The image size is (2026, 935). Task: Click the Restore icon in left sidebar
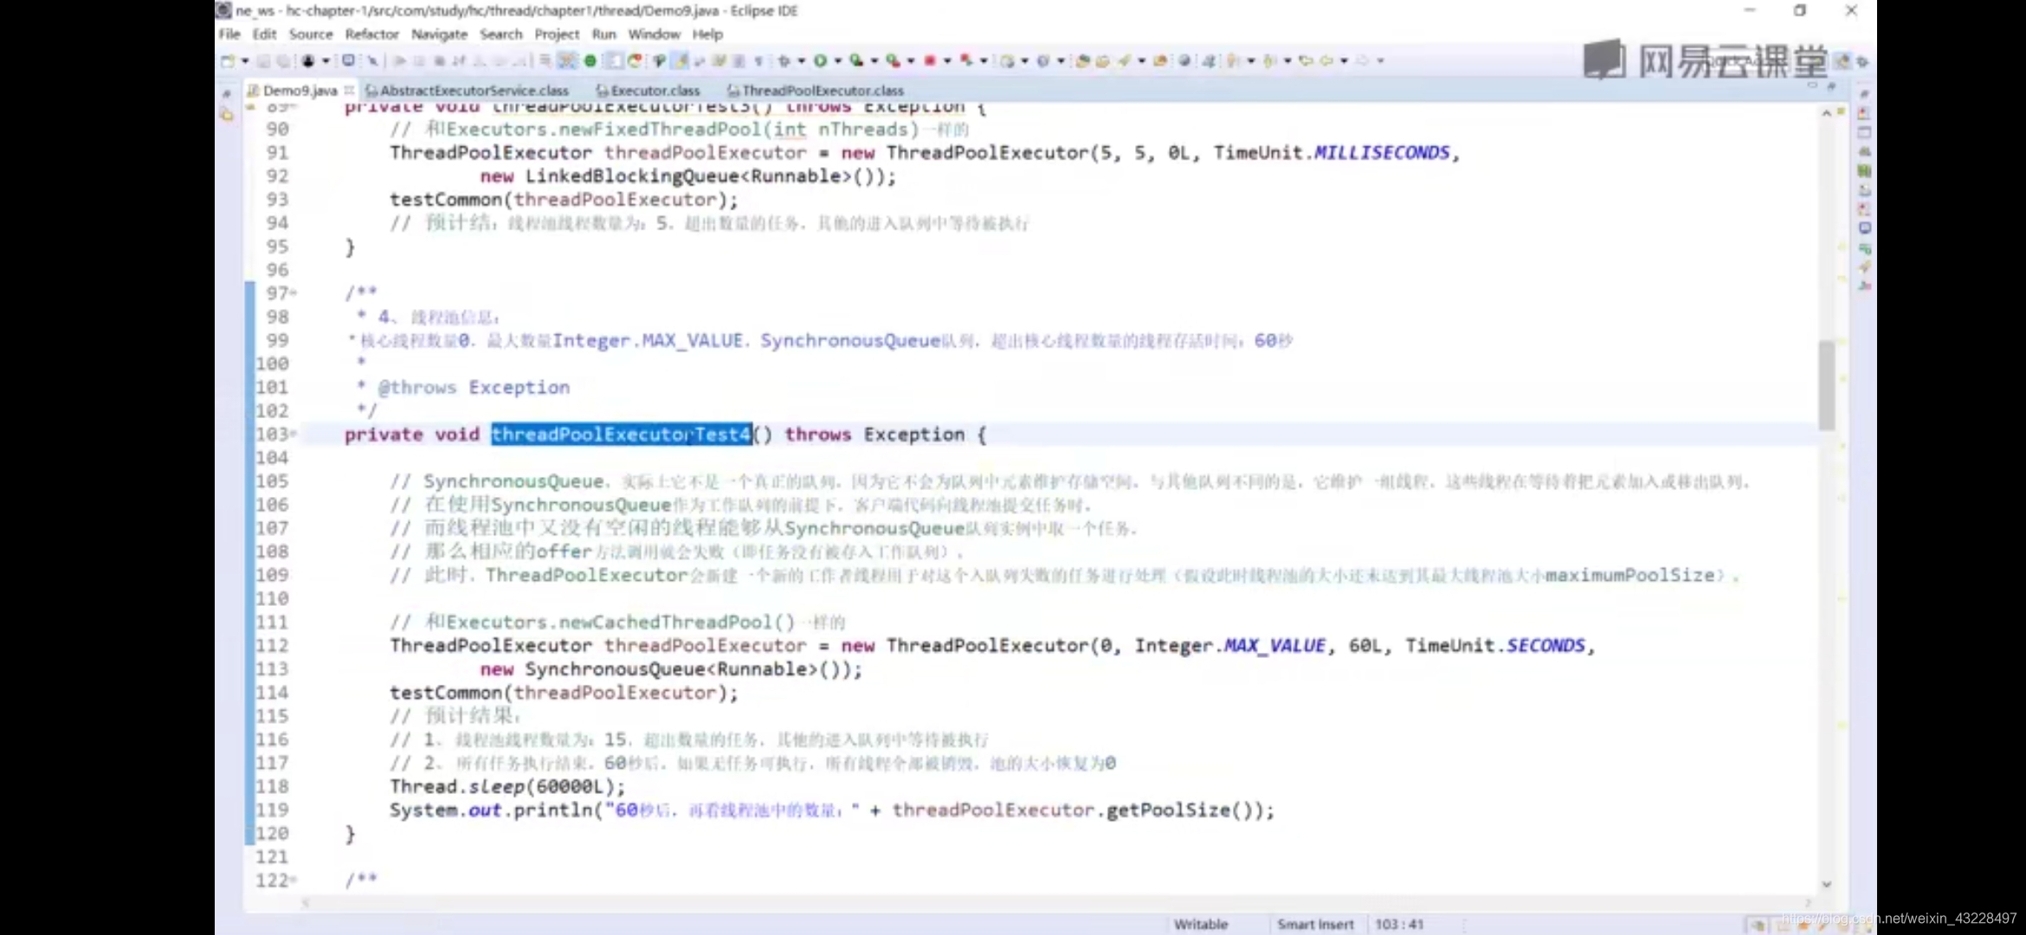226,94
